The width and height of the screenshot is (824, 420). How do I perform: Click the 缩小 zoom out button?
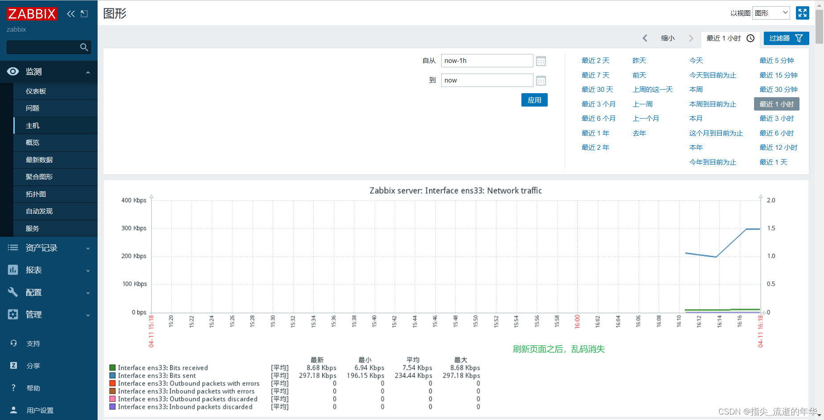pyautogui.click(x=668, y=38)
